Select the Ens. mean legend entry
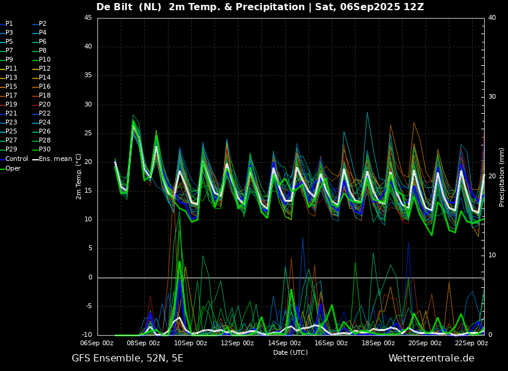508x371 pixels. [53, 159]
